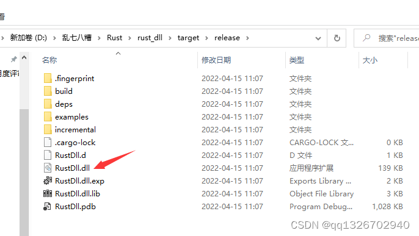Select the .cargo-lock file icon

pyautogui.click(x=48, y=143)
